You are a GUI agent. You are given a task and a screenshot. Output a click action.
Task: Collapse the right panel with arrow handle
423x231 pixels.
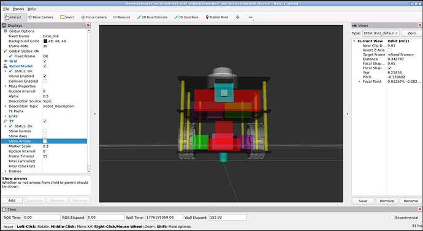click(347, 114)
